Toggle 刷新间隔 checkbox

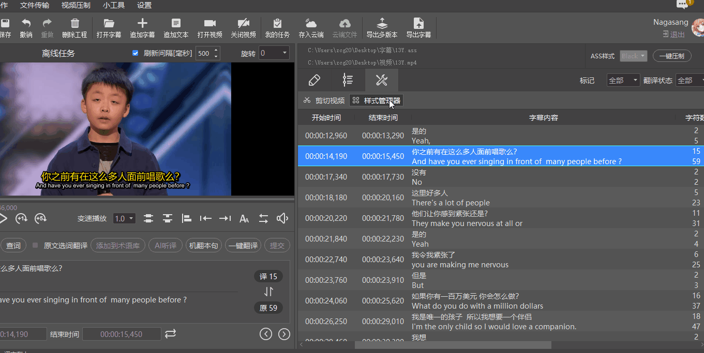click(136, 53)
